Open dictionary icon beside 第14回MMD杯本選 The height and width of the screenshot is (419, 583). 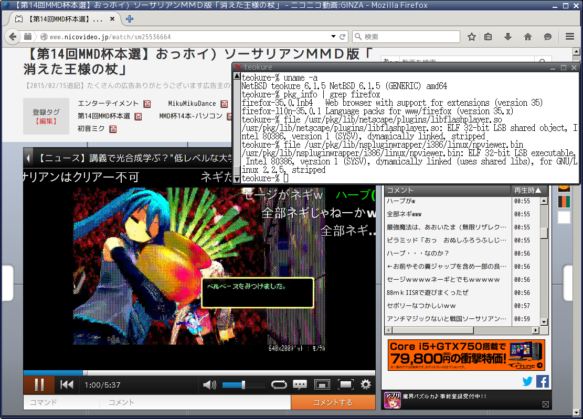click(x=139, y=116)
